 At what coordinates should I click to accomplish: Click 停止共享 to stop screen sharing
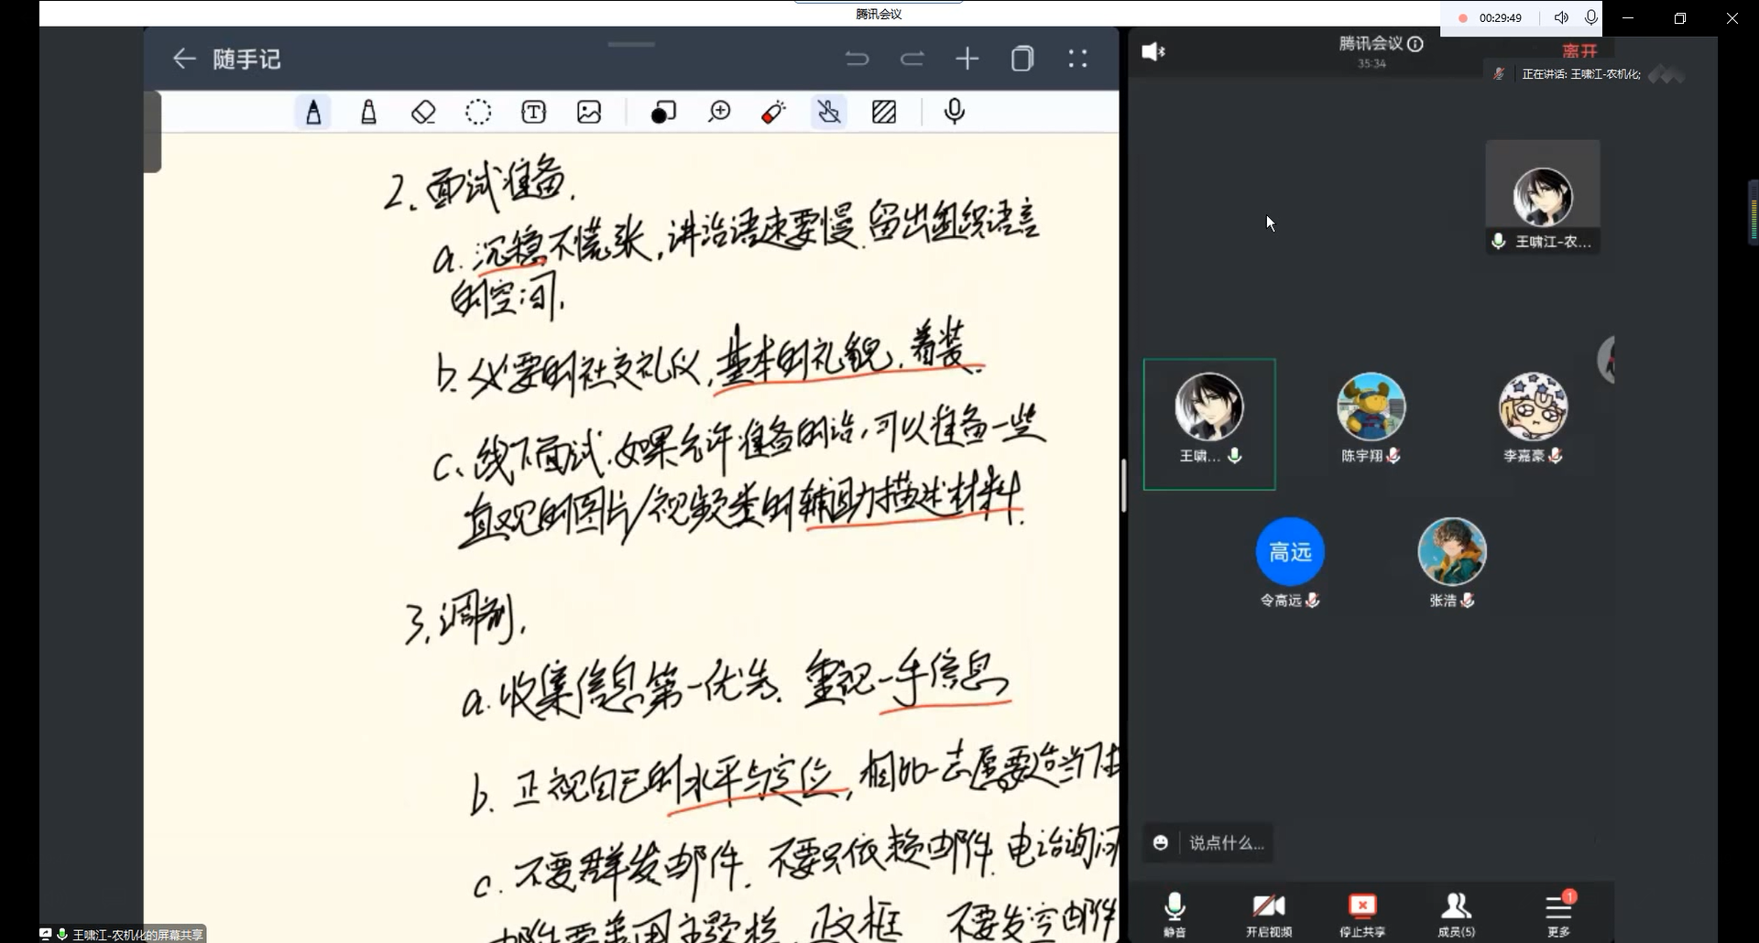(x=1362, y=914)
